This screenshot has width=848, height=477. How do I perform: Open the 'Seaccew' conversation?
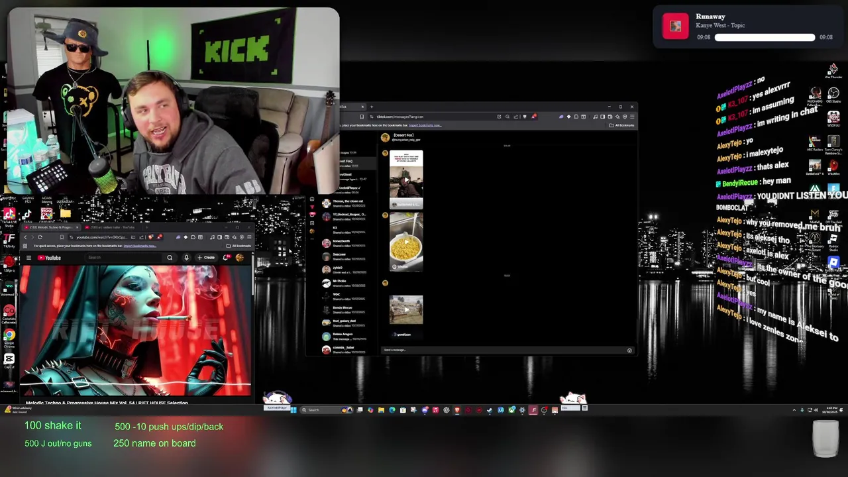tap(344, 256)
